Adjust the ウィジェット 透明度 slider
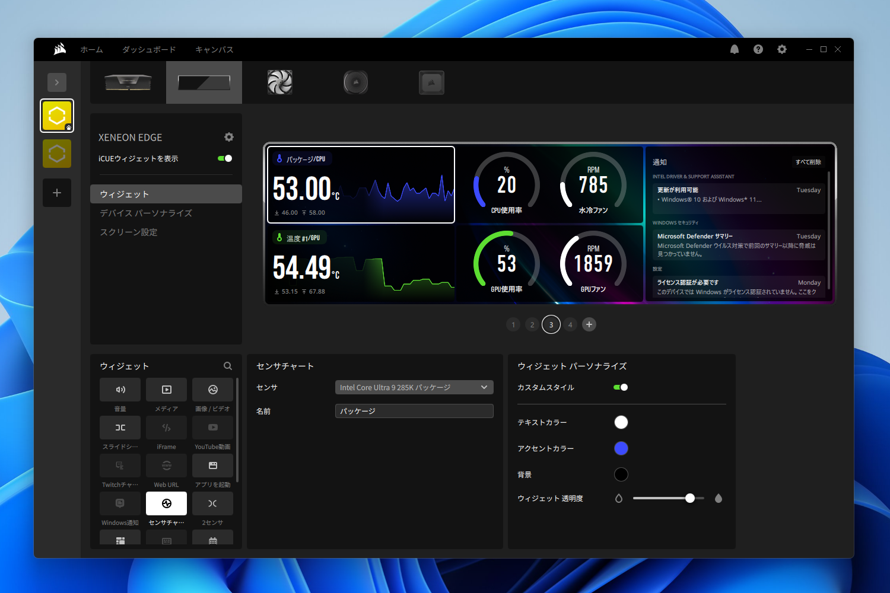 (689, 498)
